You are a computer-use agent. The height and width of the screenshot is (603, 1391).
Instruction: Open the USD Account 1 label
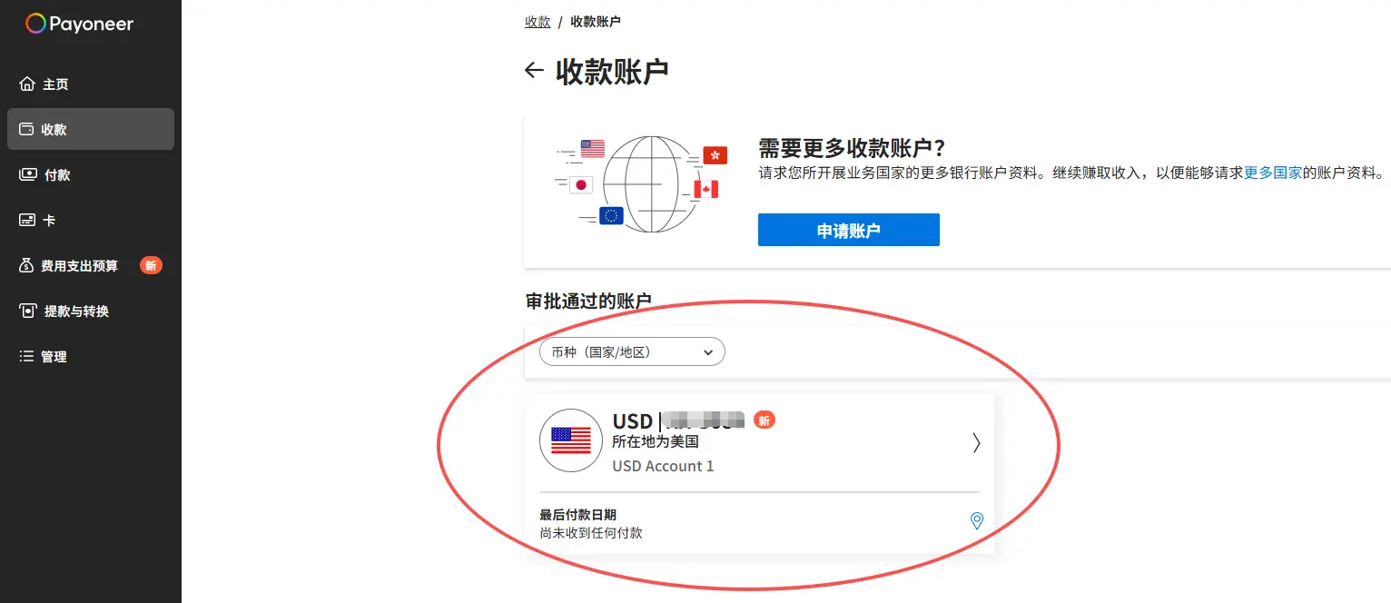click(663, 466)
